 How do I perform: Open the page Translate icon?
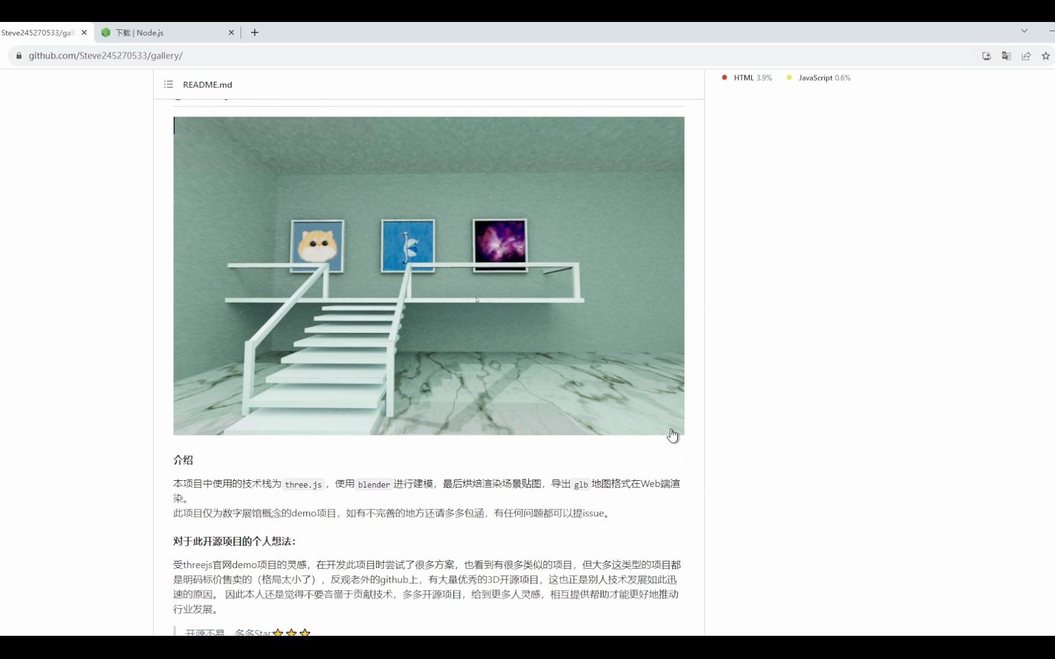[x=1006, y=56]
